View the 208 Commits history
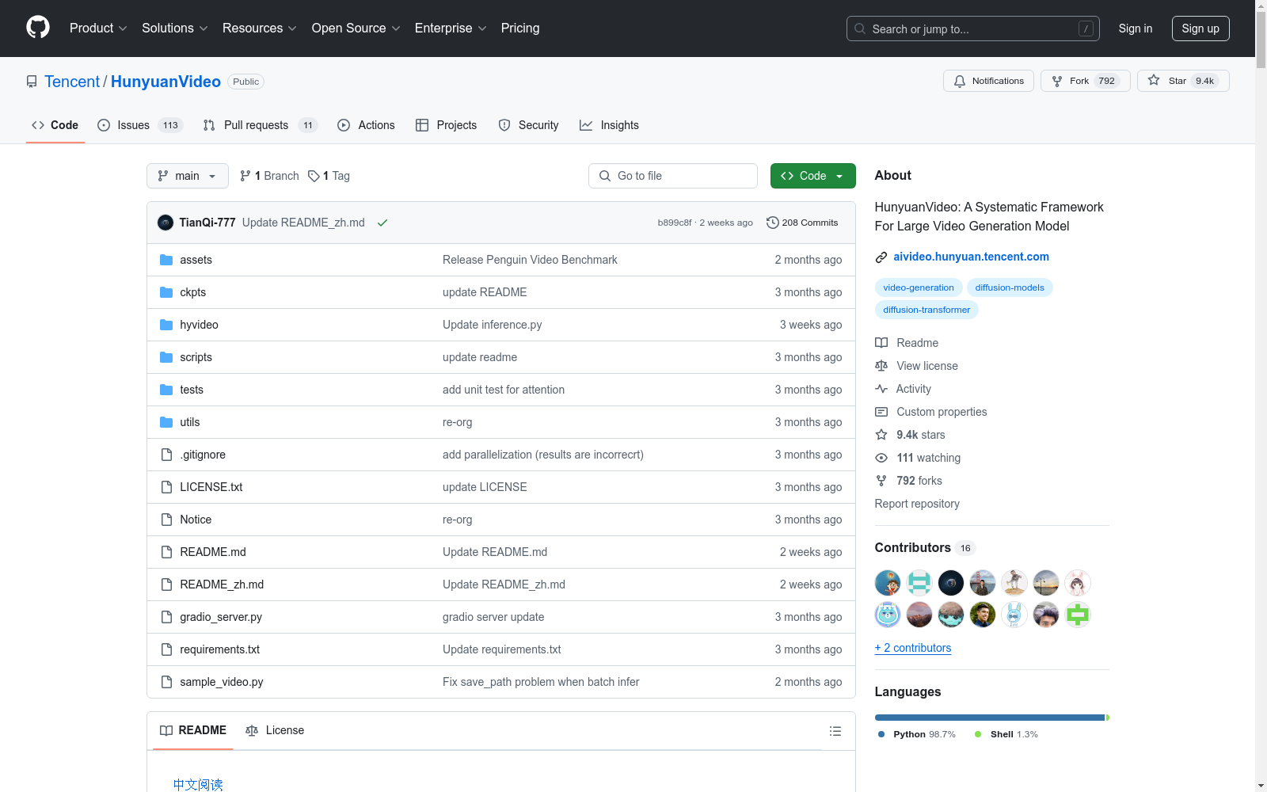The image size is (1267, 792). 802,223
